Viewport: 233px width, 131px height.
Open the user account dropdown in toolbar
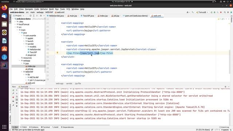pyautogui.click(x=188, y=12)
